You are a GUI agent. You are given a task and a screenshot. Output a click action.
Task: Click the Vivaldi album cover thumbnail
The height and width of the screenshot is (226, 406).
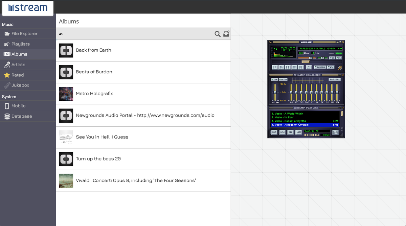[x=66, y=181]
